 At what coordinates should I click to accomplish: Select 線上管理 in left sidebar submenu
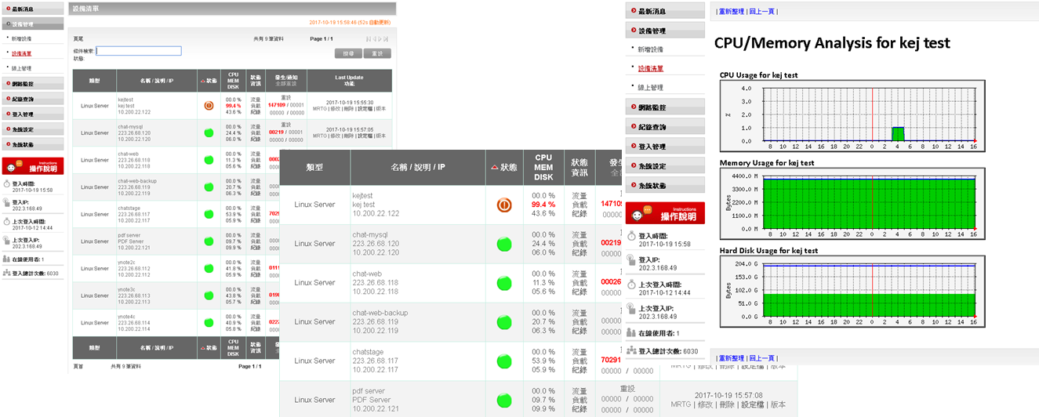[21, 68]
